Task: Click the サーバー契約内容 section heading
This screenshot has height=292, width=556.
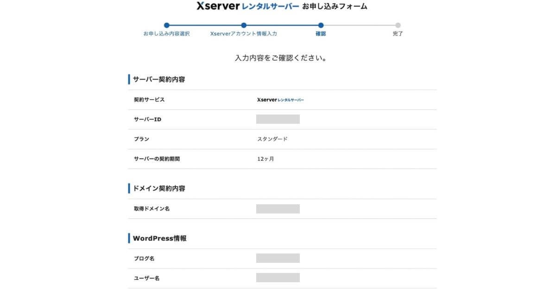Action: point(159,79)
